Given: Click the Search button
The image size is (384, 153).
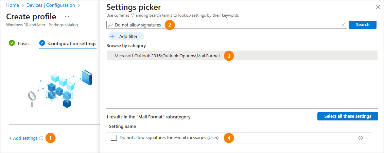Looking at the screenshot, I should (x=363, y=25).
